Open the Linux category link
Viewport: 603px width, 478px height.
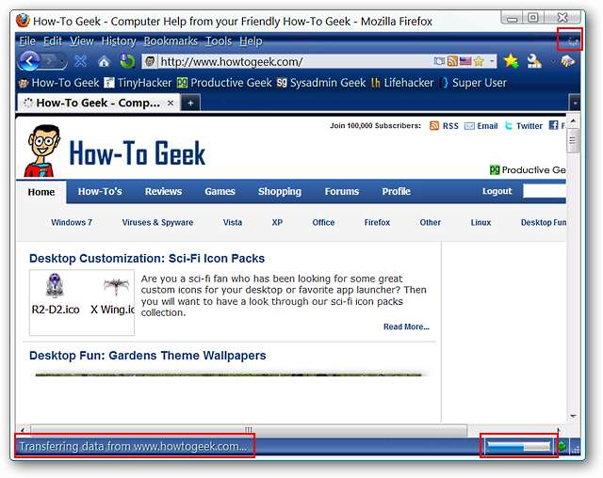click(481, 222)
